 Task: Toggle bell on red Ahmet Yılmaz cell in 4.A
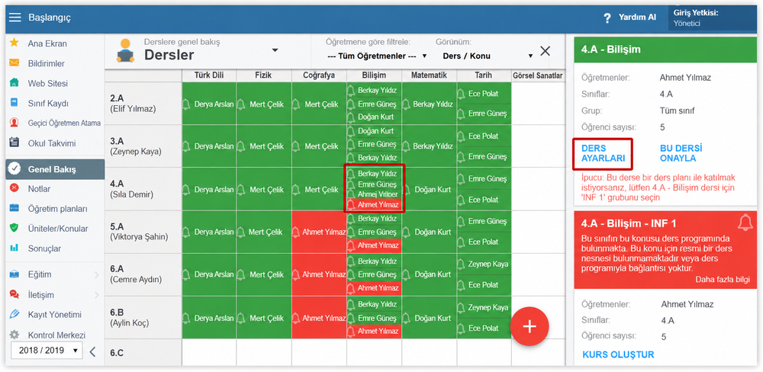point(350,205)
